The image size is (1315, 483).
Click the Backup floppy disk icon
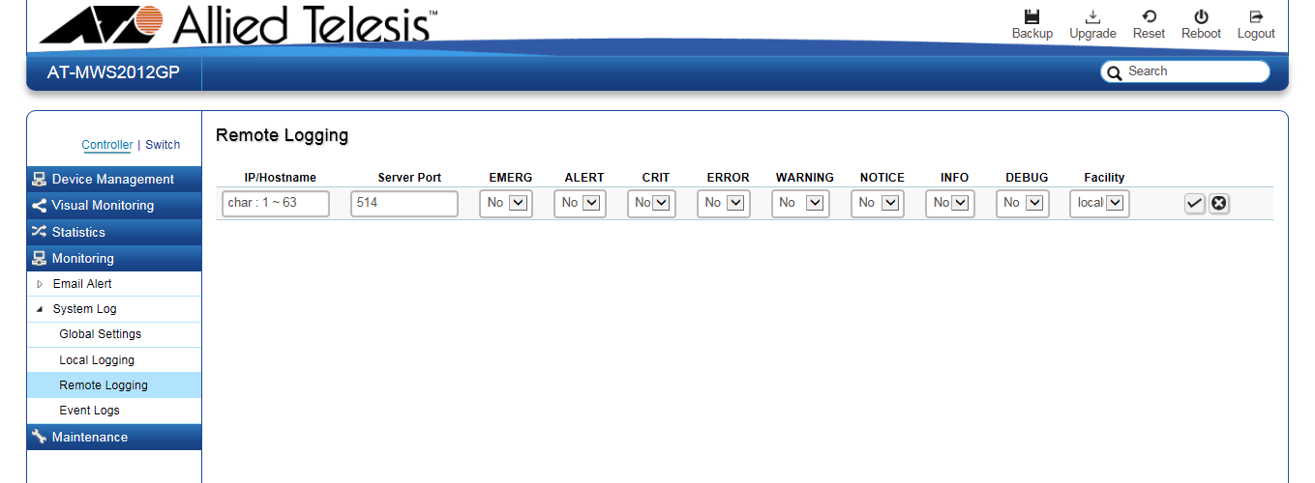(1031, 16)
